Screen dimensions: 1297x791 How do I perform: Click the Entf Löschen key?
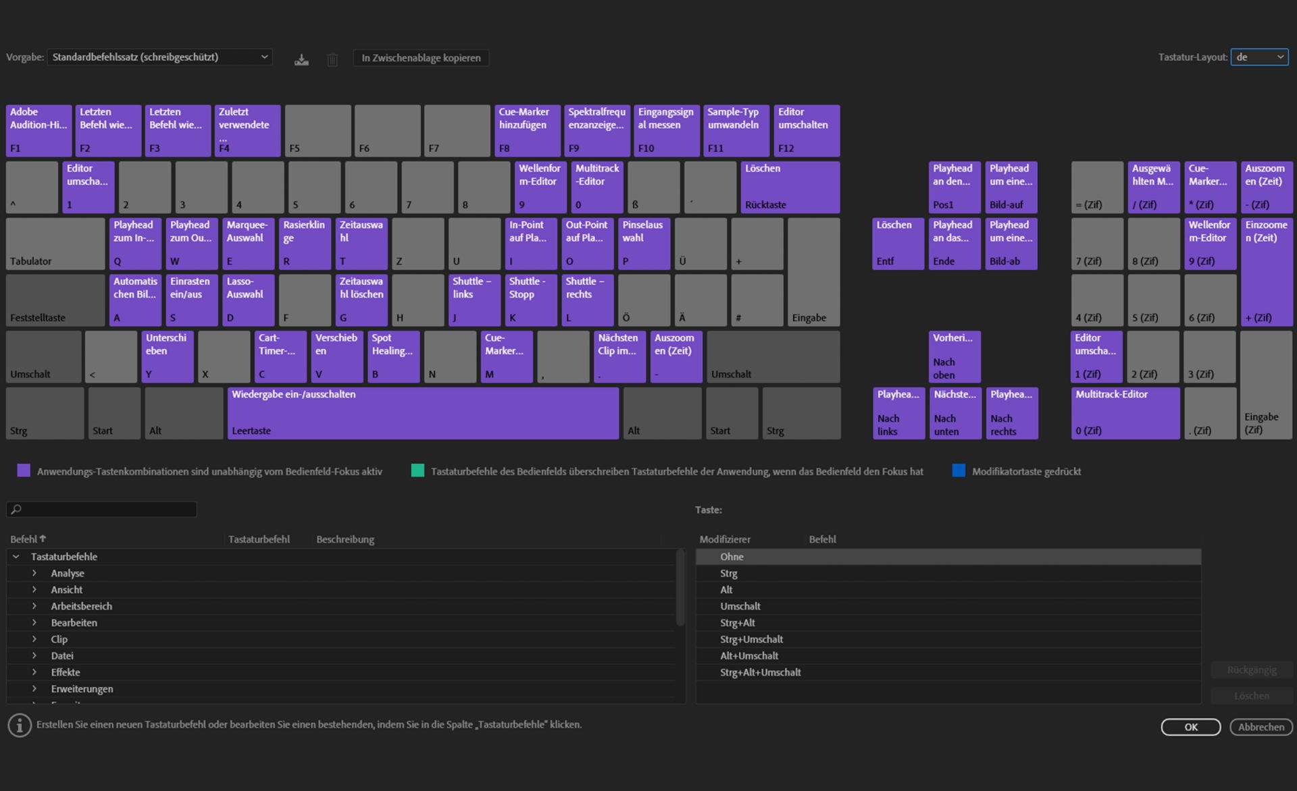898,244
